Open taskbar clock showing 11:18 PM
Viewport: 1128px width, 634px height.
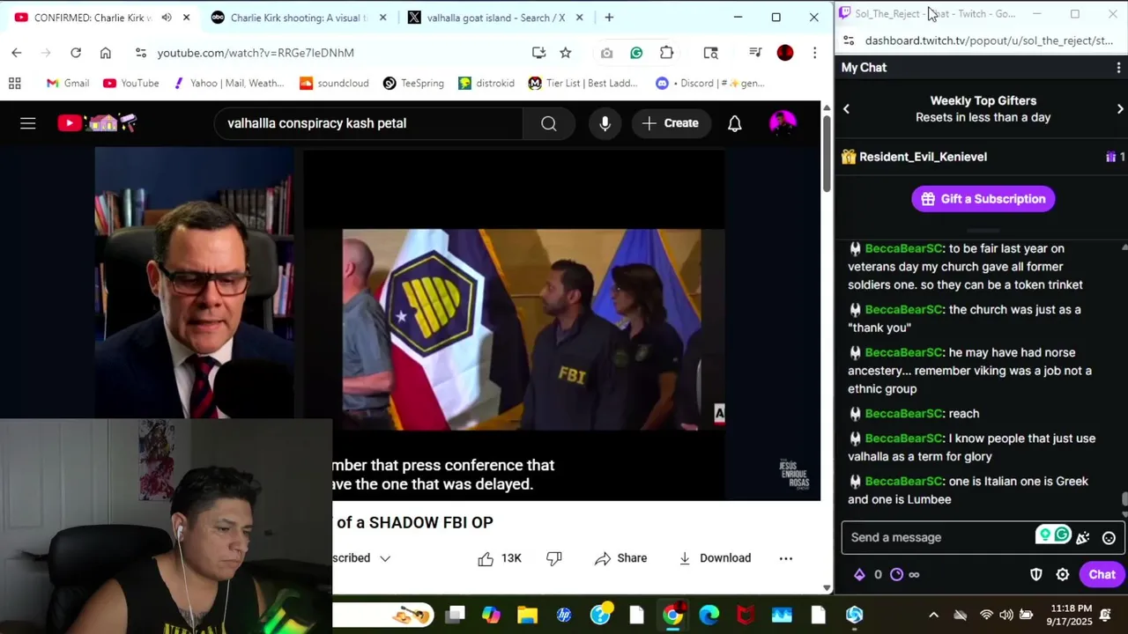tap(1071, 615)
